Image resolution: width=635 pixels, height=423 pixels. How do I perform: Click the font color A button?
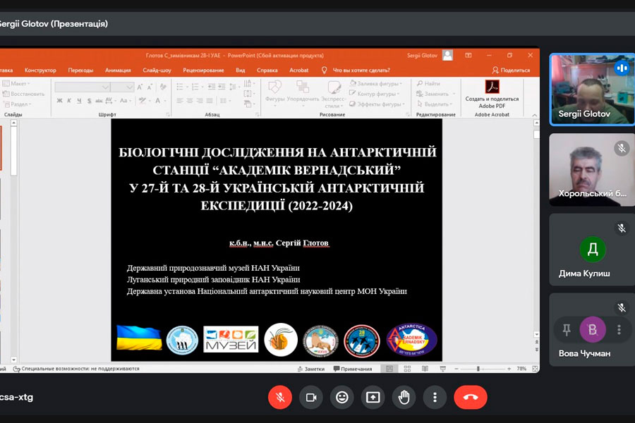pos(159,100)
